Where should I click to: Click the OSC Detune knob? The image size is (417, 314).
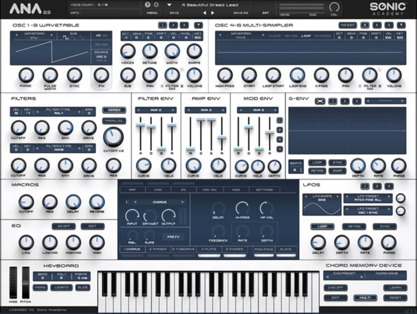click(x=150, y=51)
